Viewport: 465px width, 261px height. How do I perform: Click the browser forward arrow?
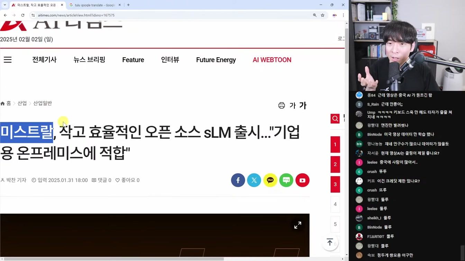(14, 15)
